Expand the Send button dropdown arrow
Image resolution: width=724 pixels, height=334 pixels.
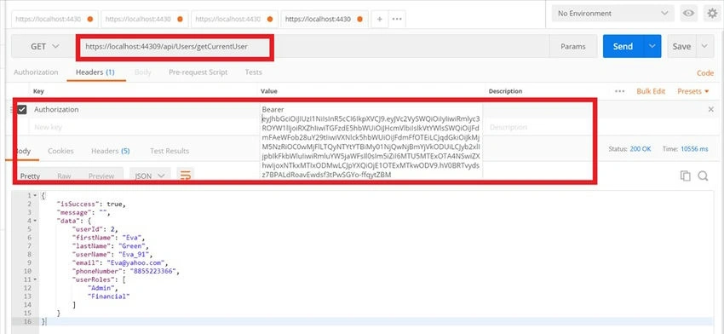[x=652, y=46]
